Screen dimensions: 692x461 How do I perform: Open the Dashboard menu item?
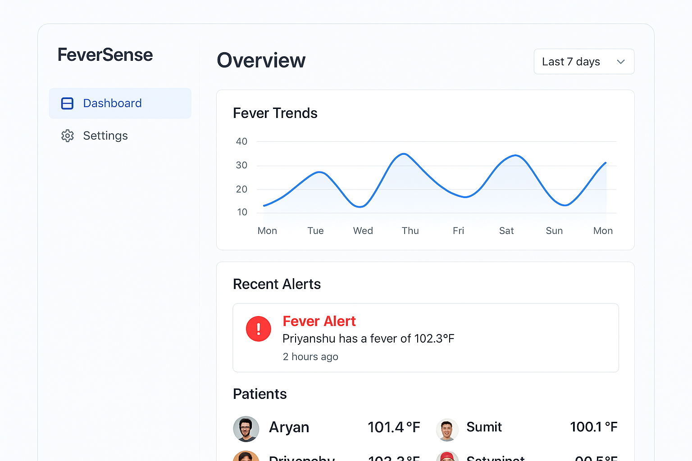pyautogui.click(x=120, y=103)
